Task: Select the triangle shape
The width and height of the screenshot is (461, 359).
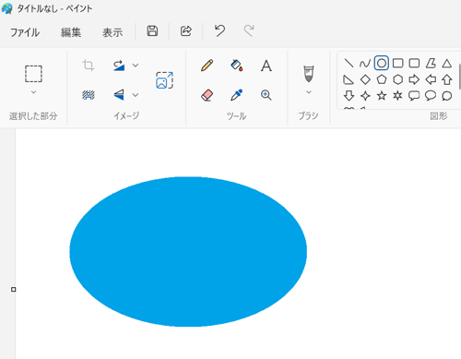Action: [447, 64]
